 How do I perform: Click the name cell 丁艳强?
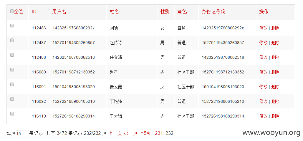[x=116, y=101]
